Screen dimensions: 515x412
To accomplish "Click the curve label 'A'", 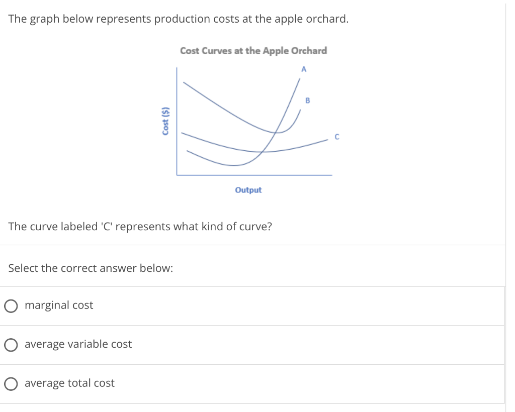I will click(304, 69).
